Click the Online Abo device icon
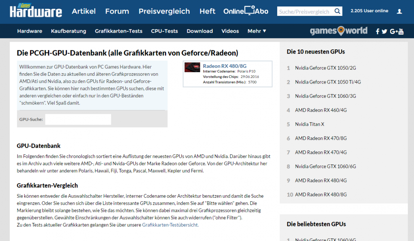 (x=250, y=11)
